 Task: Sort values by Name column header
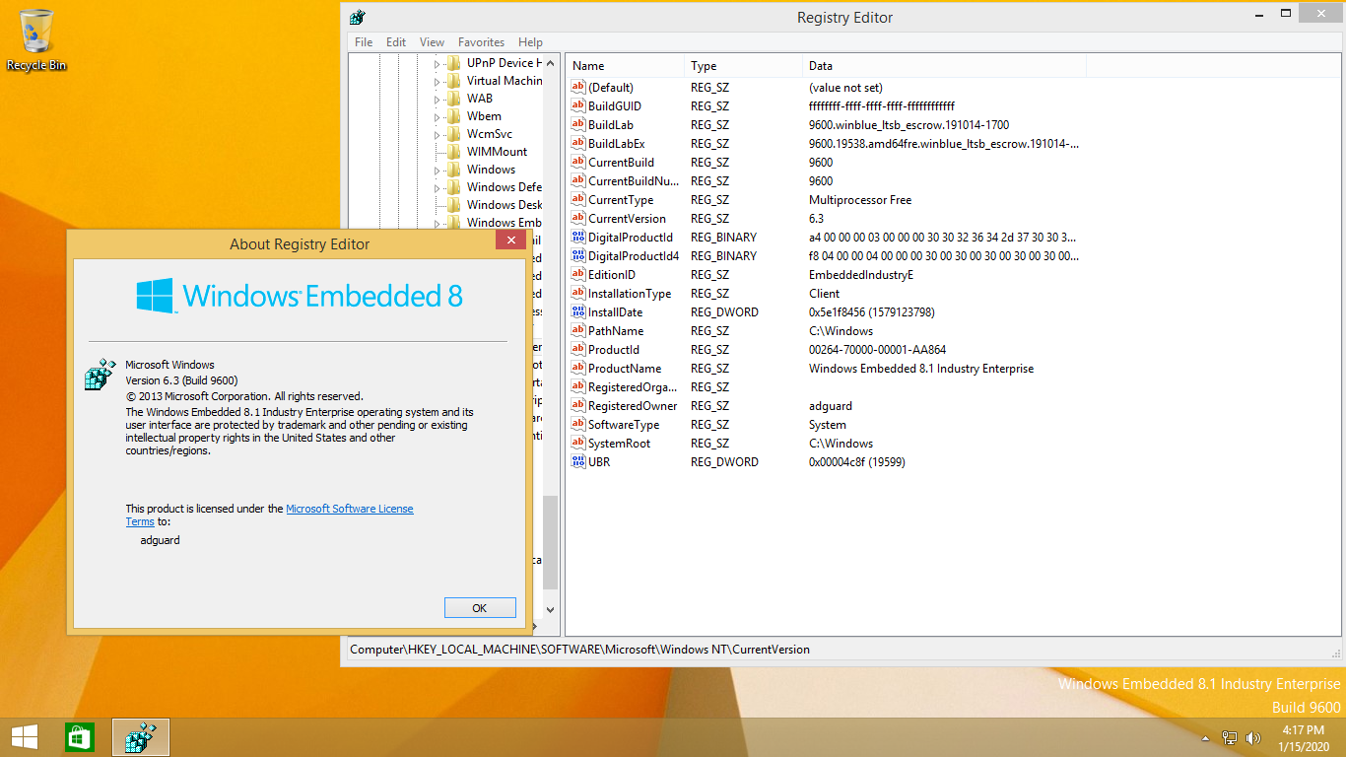(x=625, y=66)
